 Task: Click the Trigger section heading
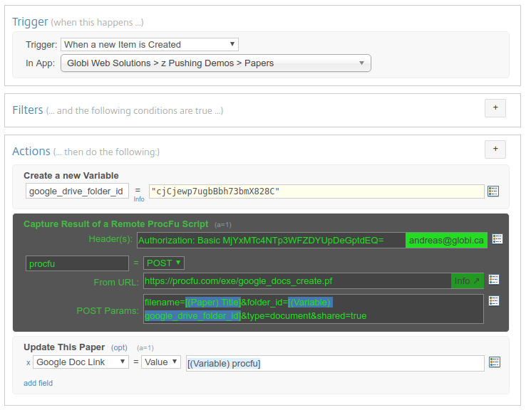30,22
